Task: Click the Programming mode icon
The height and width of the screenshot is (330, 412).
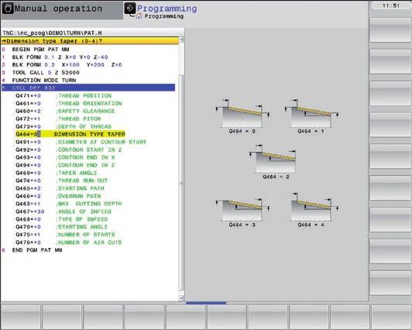Action: [x=130, y=9]
